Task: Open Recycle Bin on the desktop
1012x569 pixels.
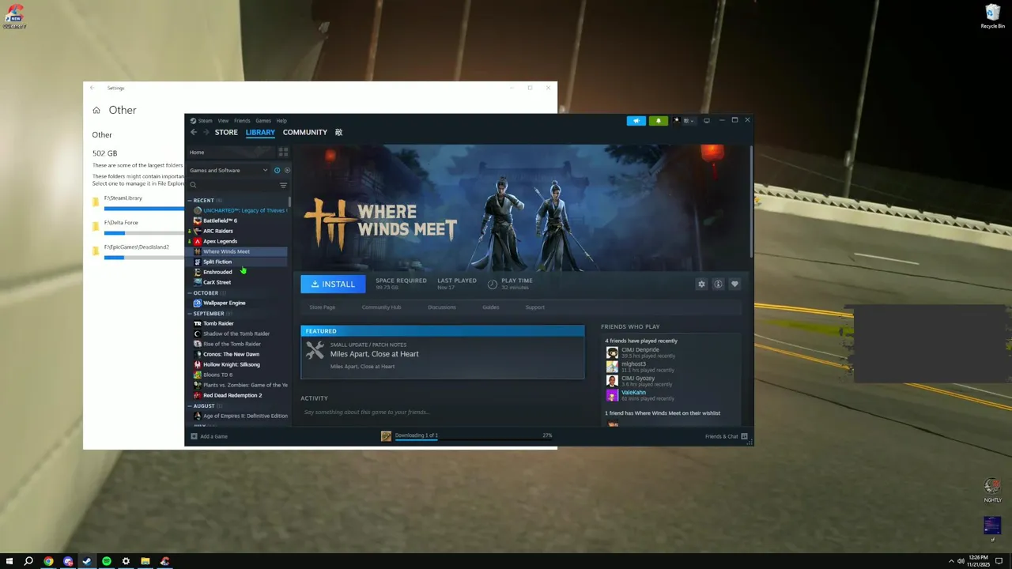Action: tap(992, 16)
